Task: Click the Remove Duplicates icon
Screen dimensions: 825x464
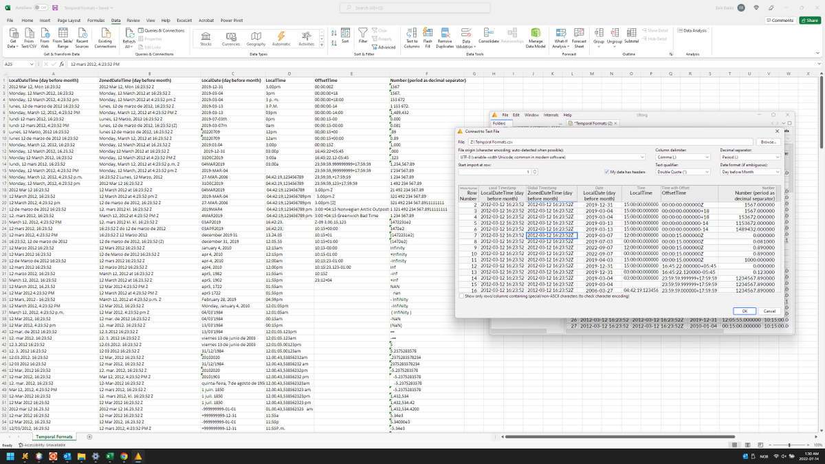Action: point(445,39)
